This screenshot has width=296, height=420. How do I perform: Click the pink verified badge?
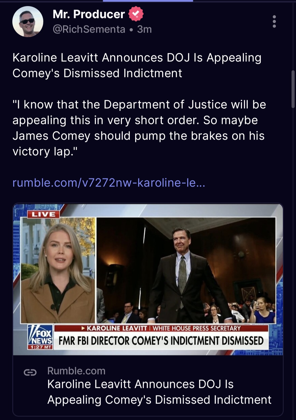coord(136,14)
